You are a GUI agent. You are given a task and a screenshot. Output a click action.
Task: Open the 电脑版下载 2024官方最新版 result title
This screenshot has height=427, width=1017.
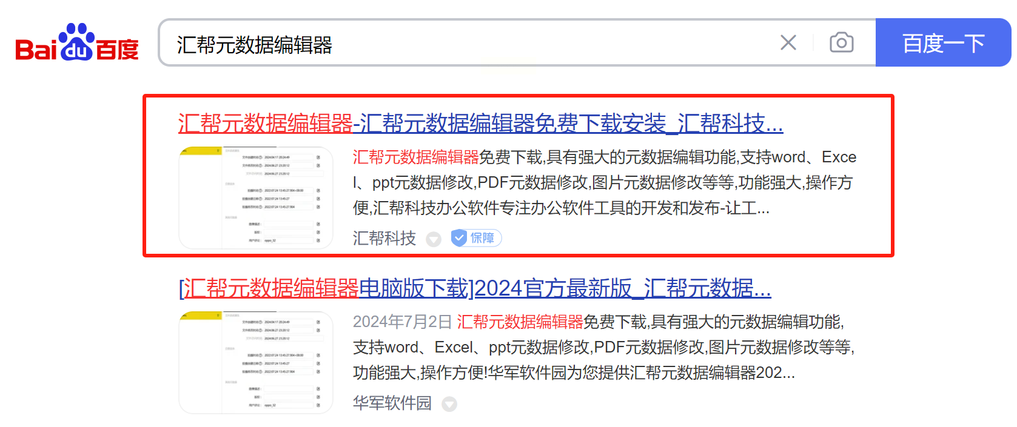pyautogui.click(x=475, y=288)
